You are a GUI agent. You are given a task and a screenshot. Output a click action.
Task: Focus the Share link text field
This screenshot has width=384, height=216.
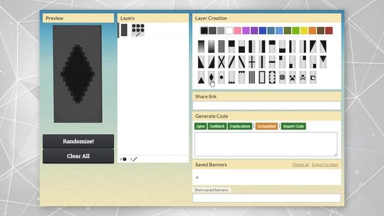pyautogui.click(x=266, y=106)
